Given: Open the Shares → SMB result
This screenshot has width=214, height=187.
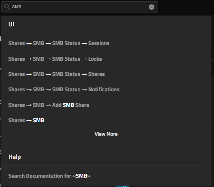Looking at the screenshot, I should [x=26, y=120].
